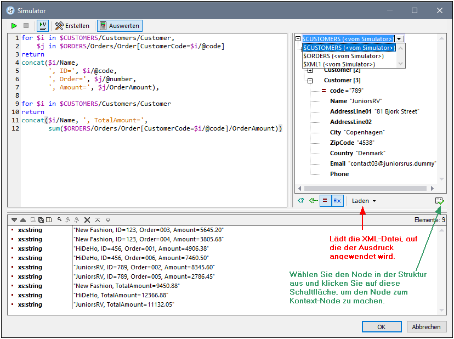This screenshot has width=454, height=339.
Task: Click the find magnifier icon in results
Action: [59, 219]
